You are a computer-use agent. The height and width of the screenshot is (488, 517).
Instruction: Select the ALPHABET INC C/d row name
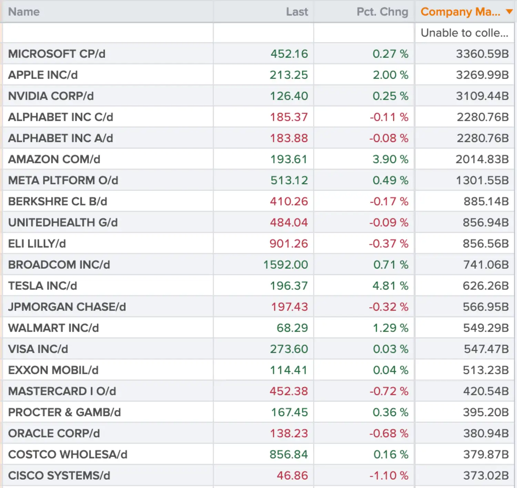pos(61,117)
